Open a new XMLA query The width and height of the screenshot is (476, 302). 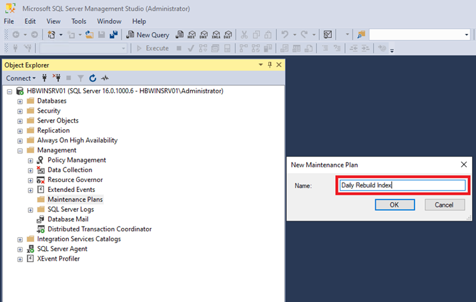coord(216,35)
